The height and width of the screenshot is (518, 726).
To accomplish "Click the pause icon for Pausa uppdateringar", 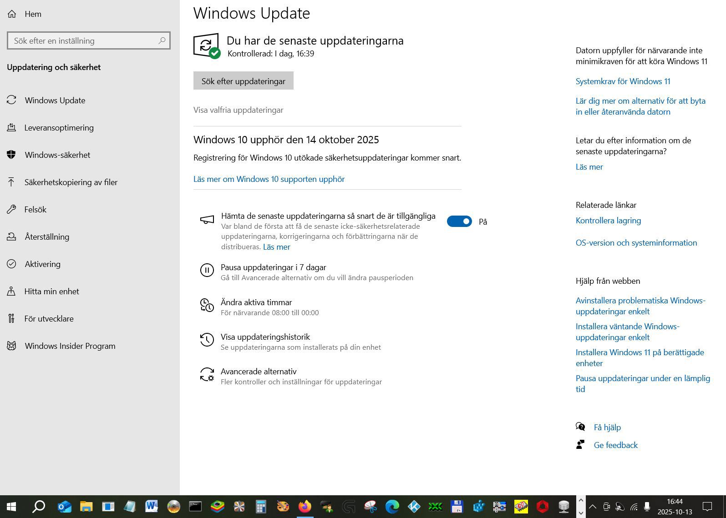I will tap(207, 270).
